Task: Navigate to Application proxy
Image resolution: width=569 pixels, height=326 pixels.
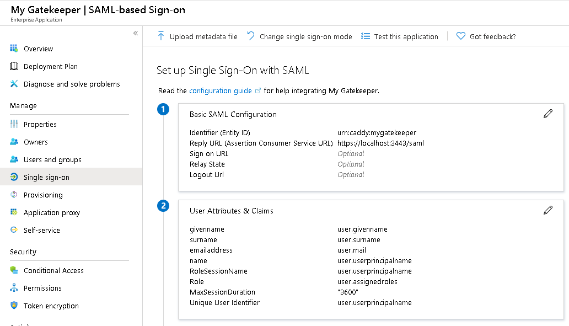Action: [x=52, y=212]
